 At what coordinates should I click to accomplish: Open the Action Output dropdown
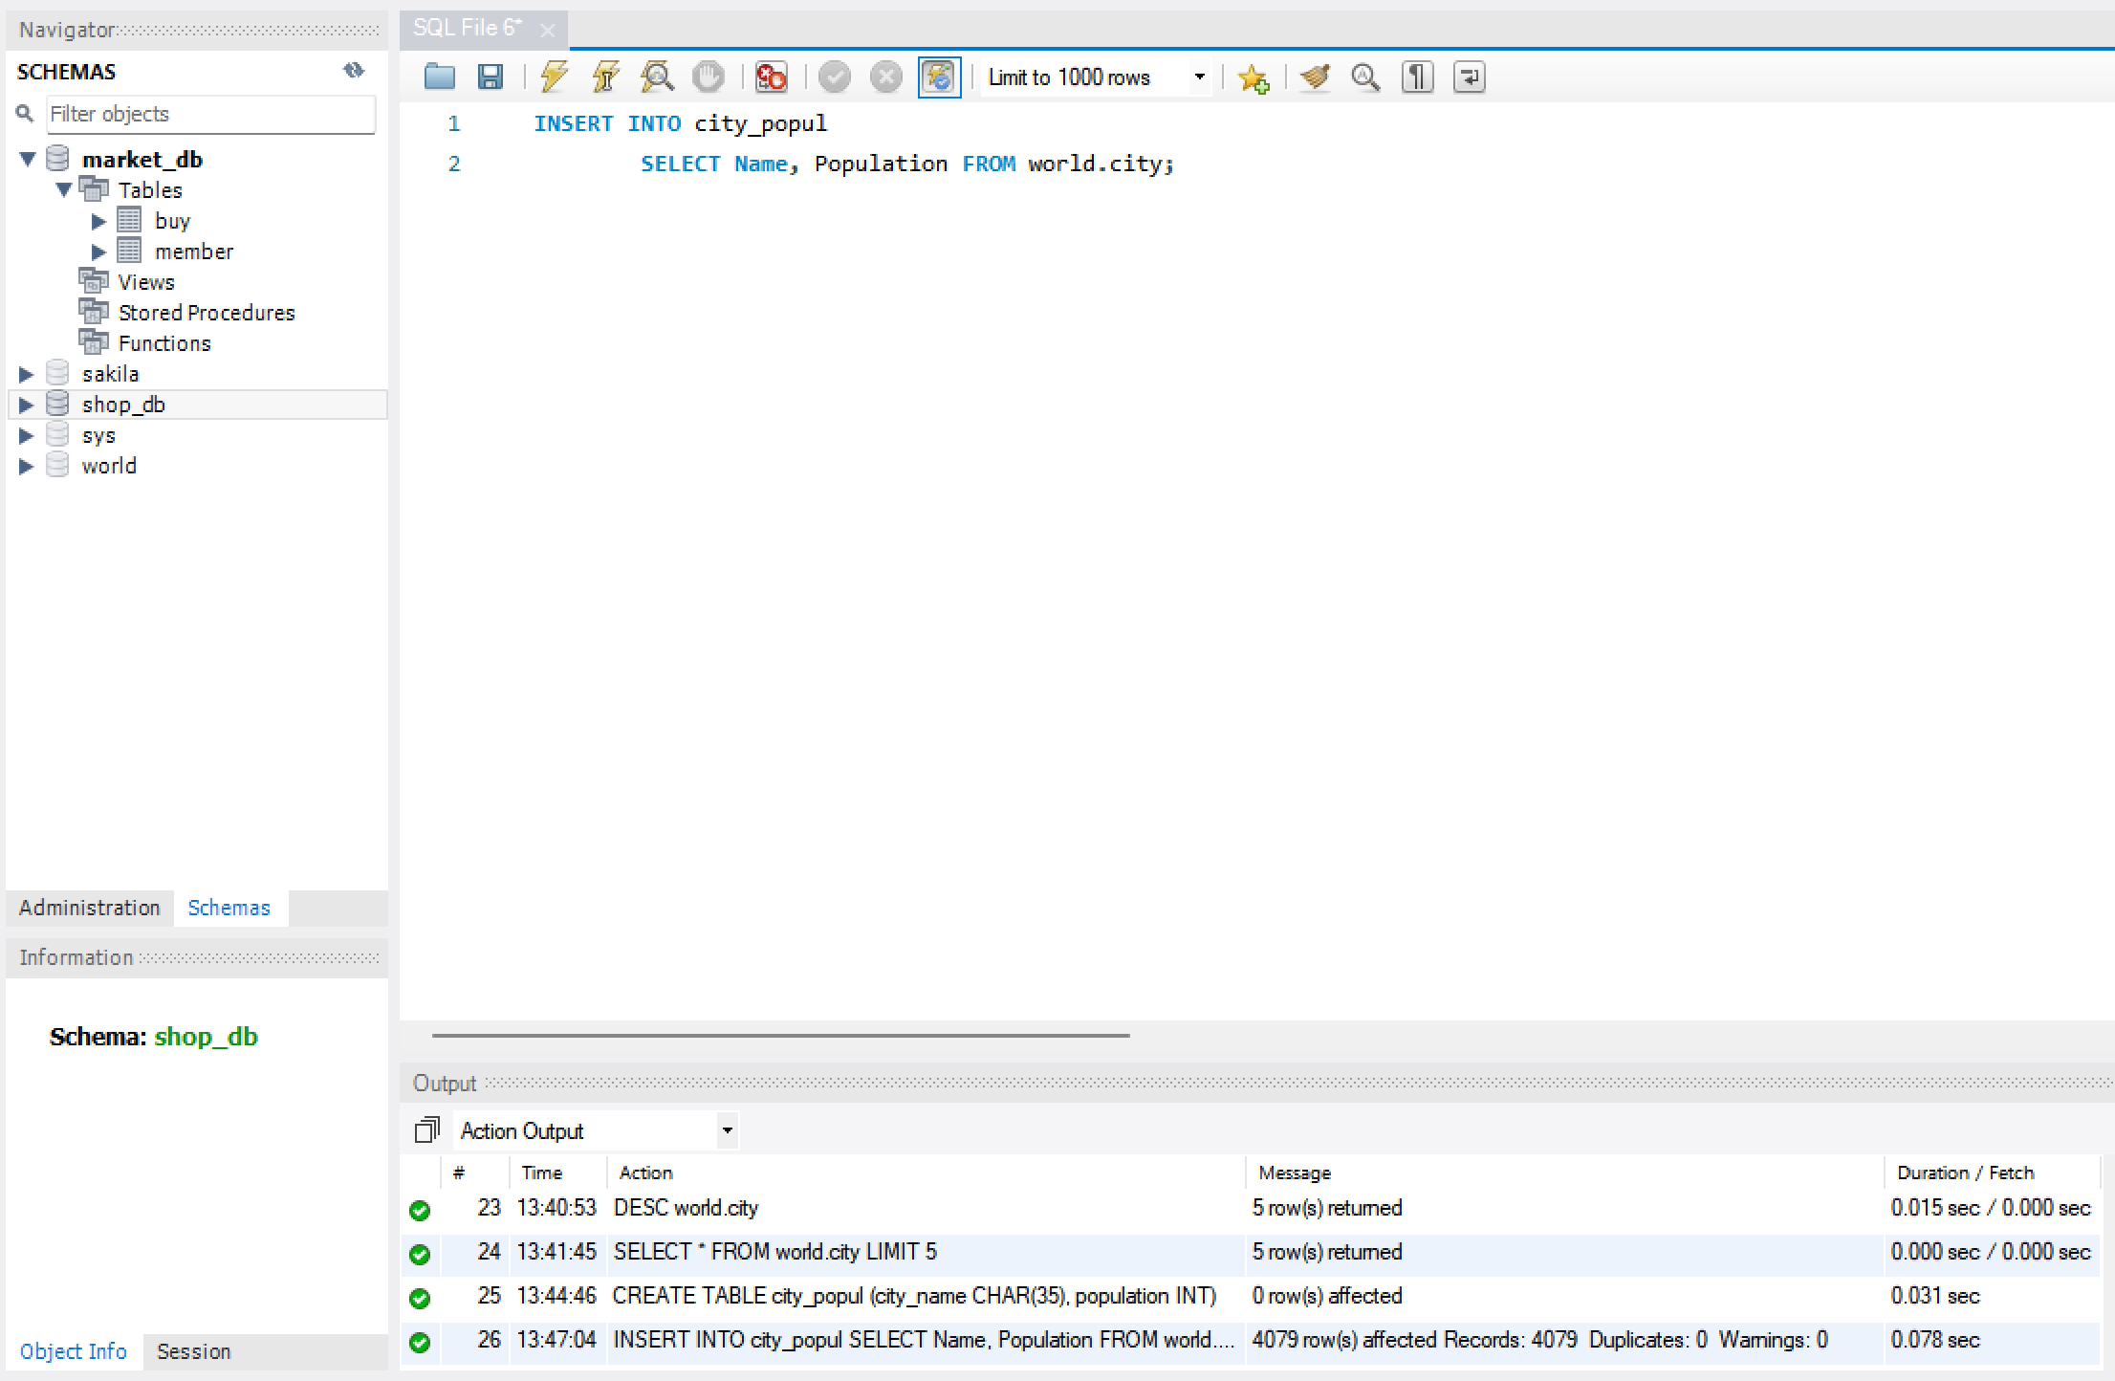[727, 1130]
